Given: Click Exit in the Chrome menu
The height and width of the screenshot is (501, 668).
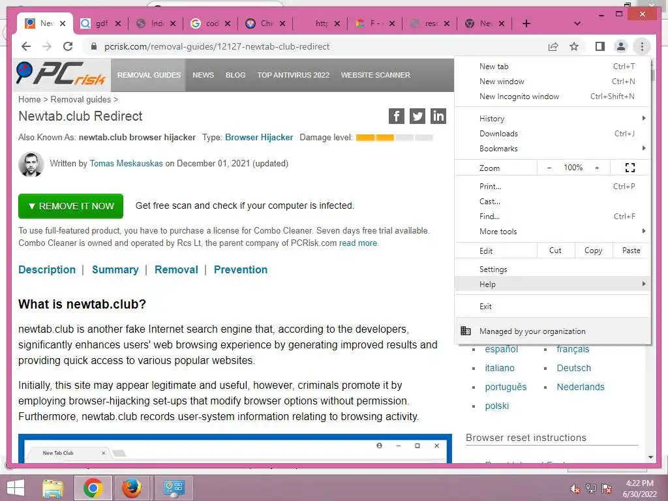Looking at the screenshot, I should pyautogui.click(x=552, y=307).
